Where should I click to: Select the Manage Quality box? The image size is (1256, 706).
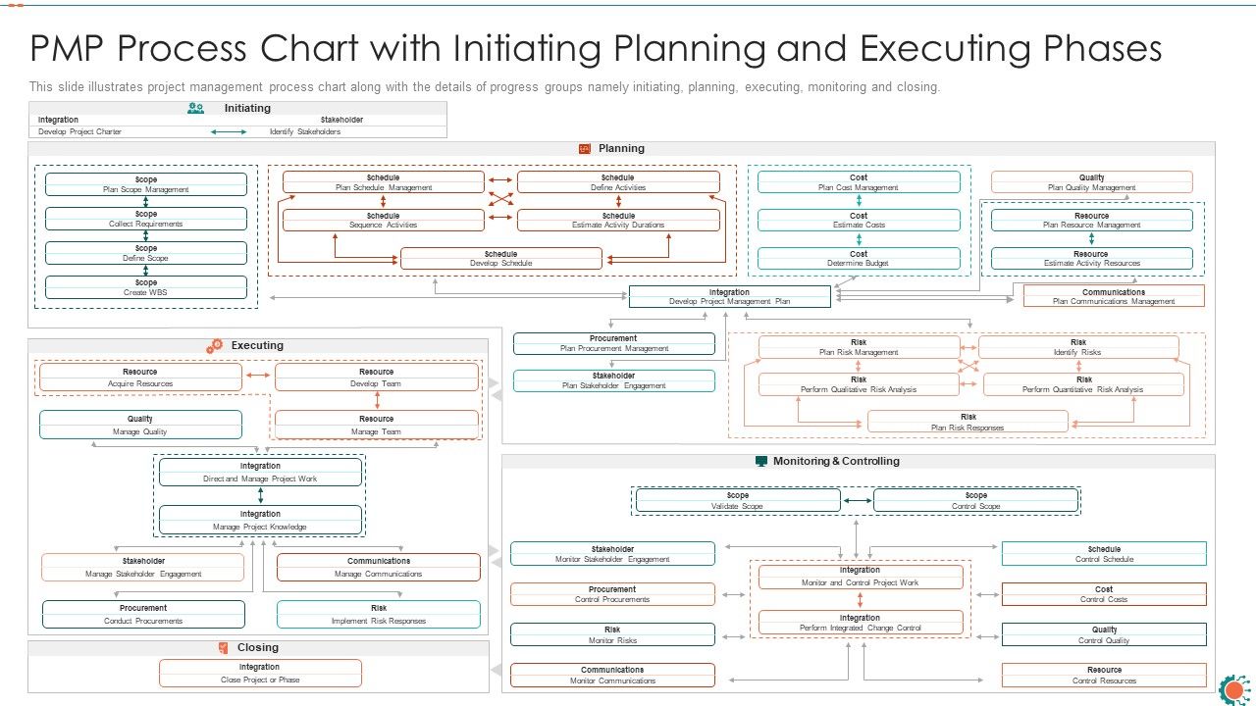(140, 425)
